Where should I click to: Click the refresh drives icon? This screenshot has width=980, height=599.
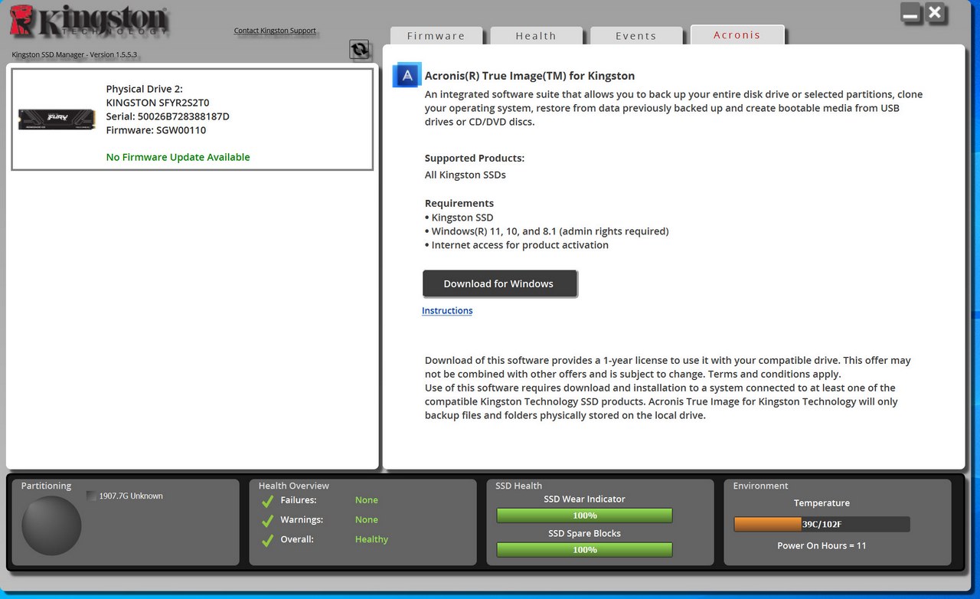click(x=359, y=50)
